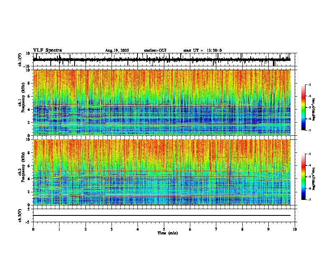The width and height of the screenshot is (332, 257).
Task: Click the ch.1(V) waveform axis label
Action: (20, 60)
